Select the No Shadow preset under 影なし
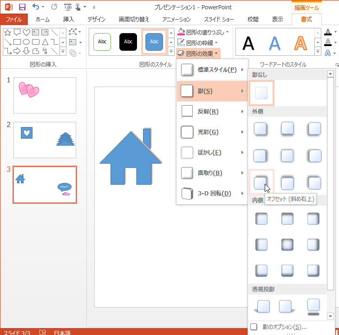Viewport: 339px width, 335px height. pos(261,93)
